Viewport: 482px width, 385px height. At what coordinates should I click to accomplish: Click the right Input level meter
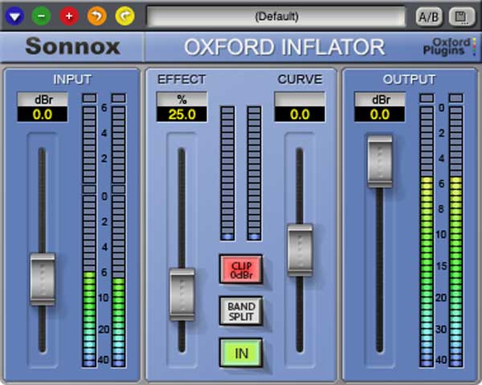pyautogui.click(x=119, y=237)
